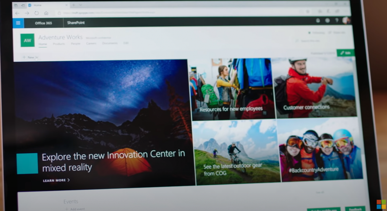Click Share site in page header
The image size is (387, 211).
coord(337,32)
